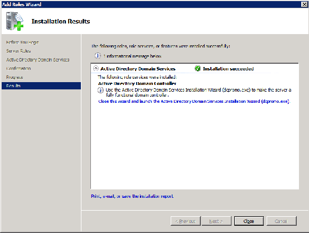Image resolution: width=309 pixels, height=233 pixels.
Task: Select the highlighted Results step
Action: pyautogui.click(x=41, y=85)
